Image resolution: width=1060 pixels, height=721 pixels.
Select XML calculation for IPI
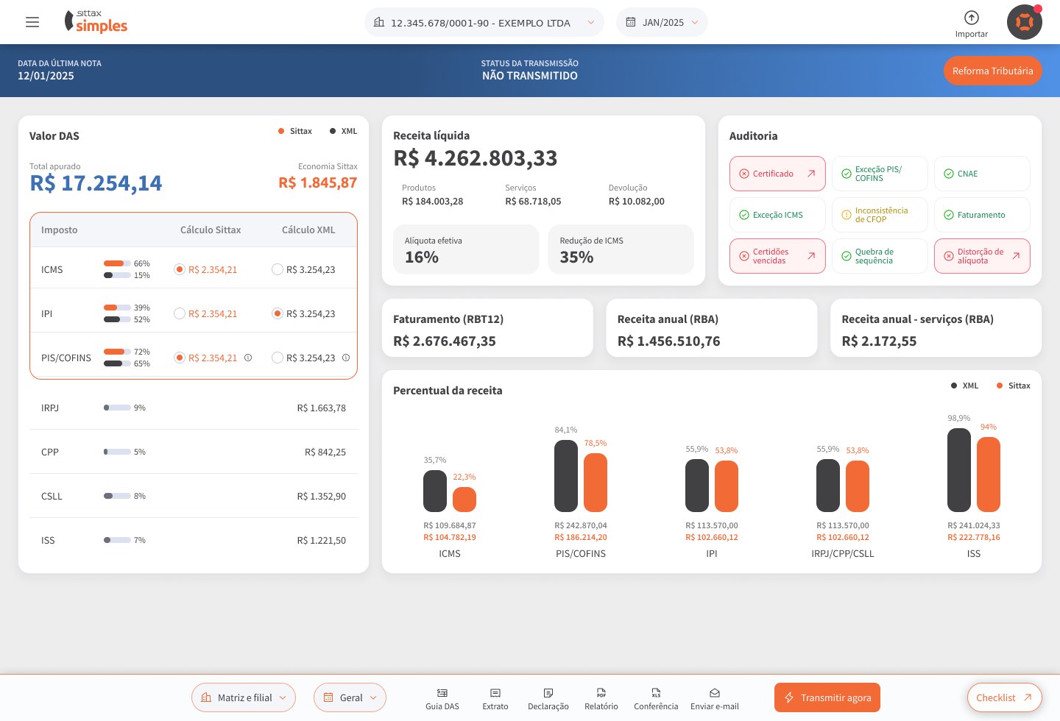point(278,313)
